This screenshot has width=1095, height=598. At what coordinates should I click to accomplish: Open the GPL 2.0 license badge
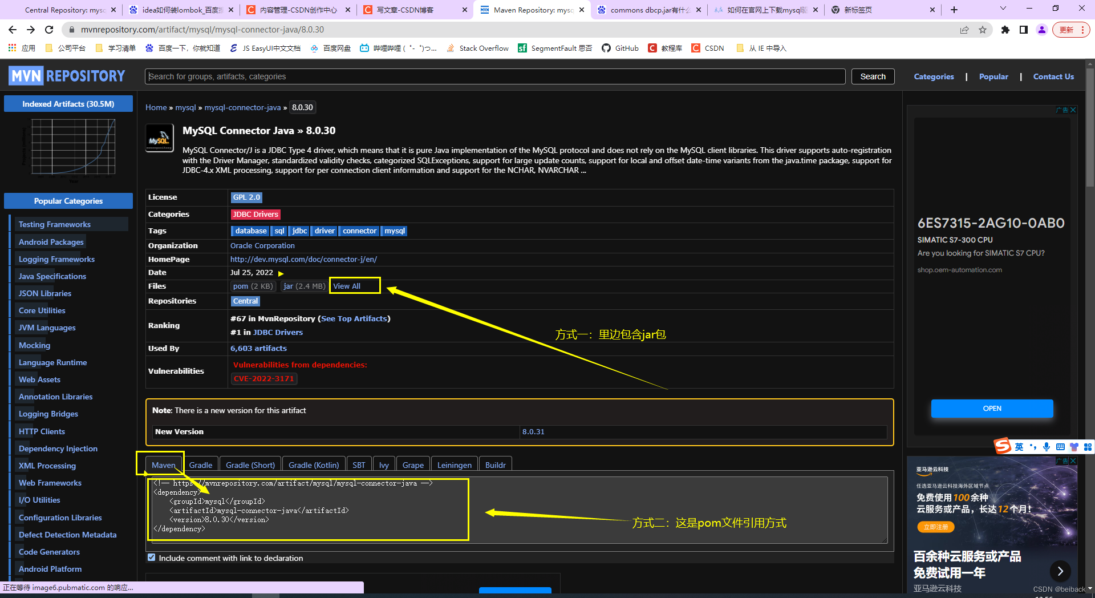pos(246,197)
